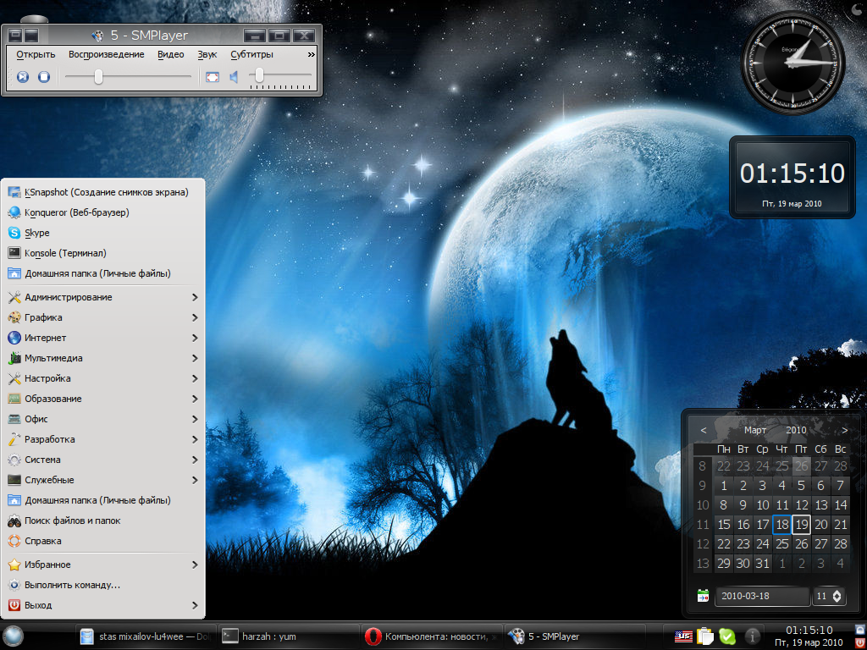Open Поиск файлов и папок
Image resolution: width=867 pixels, height=650 pixels.
[x=102, y=521]
